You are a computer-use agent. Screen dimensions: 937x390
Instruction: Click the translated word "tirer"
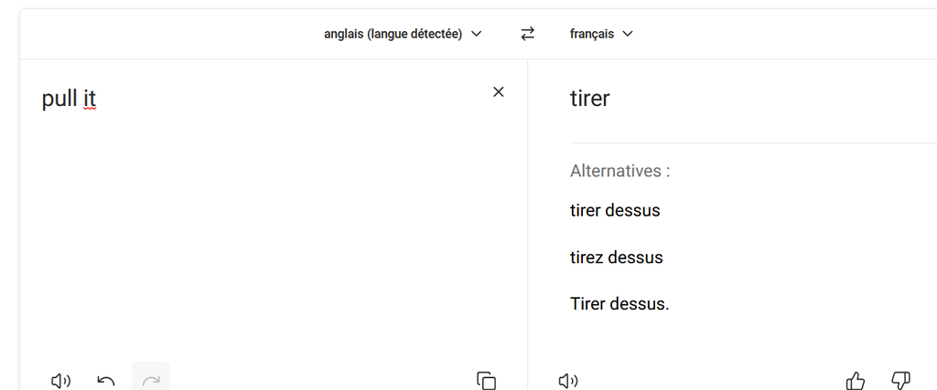pos(589,99)
